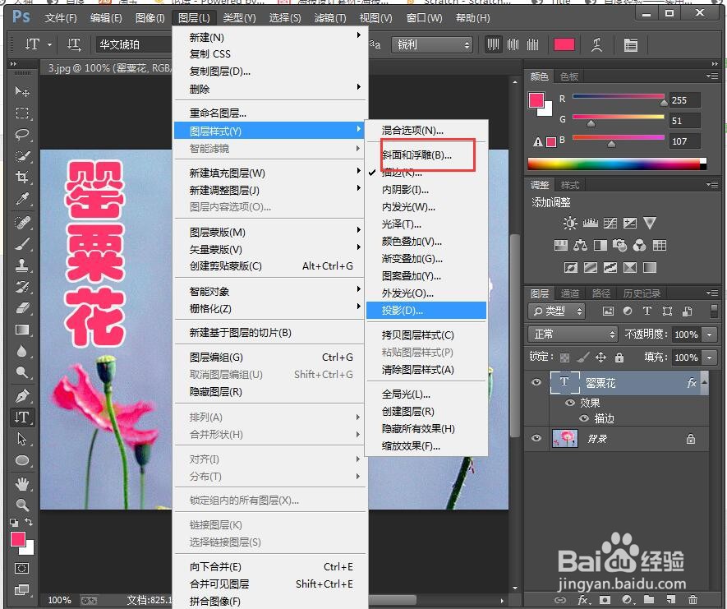
Task: Switch to the 通道 Channels tab
Action: (x=570, y=294)
